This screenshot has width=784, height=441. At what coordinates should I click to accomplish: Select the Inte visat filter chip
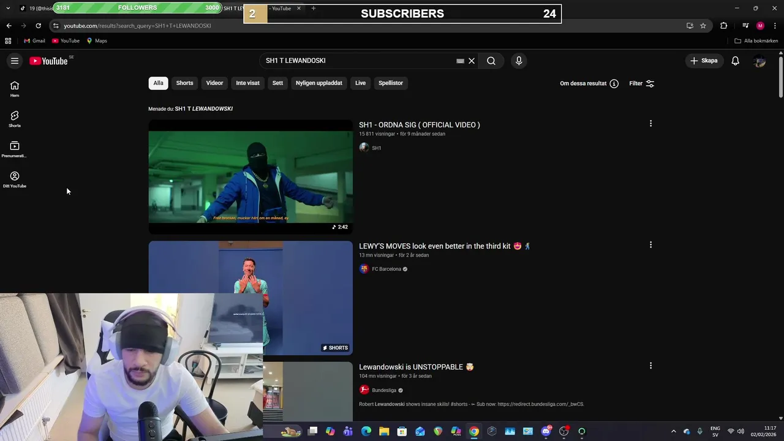point(247,83)
